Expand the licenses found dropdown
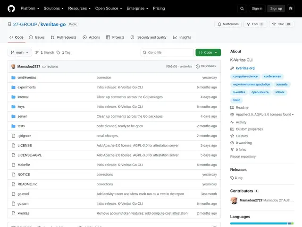The image size is (302, 227). [x=265, y=114]
